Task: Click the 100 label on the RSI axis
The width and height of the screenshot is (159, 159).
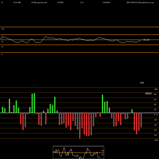Action: [x=3, y=29]
